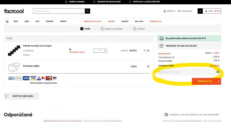Image resolution: width=231 pixels, height=122 pixels.
Task: Open the Košík cart in header
Action: [x=212, y=11]
